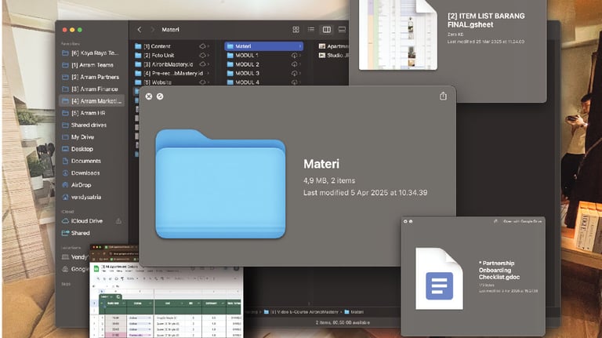The image size is (602, 338).
Task: Open My Drive in sidebar
Action: coord(92,136)
